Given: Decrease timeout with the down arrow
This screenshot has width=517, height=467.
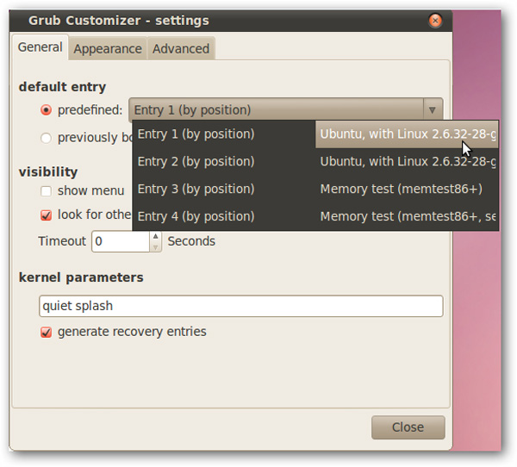Looking at the screenshot, I should 155,246.
